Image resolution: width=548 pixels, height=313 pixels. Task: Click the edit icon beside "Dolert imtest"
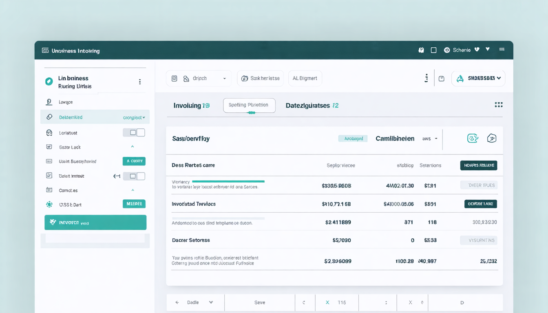pos(49,176)
